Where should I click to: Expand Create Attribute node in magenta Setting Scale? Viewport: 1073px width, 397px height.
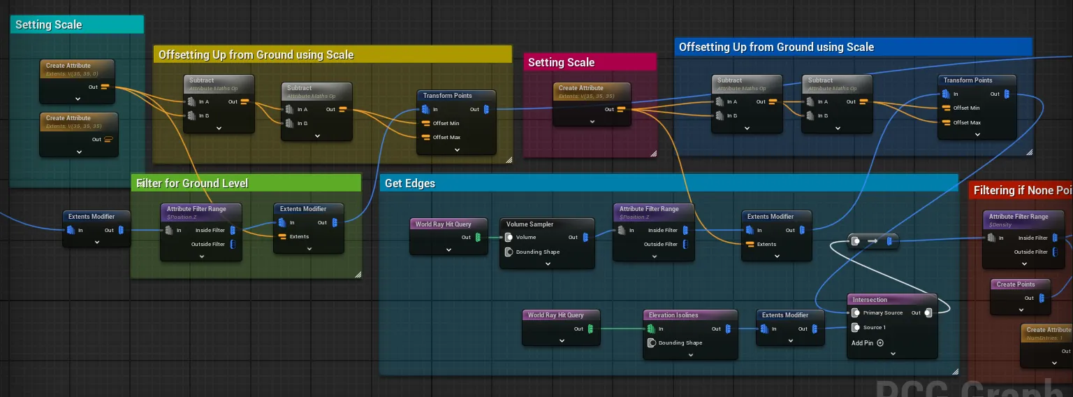pos(592,121)
